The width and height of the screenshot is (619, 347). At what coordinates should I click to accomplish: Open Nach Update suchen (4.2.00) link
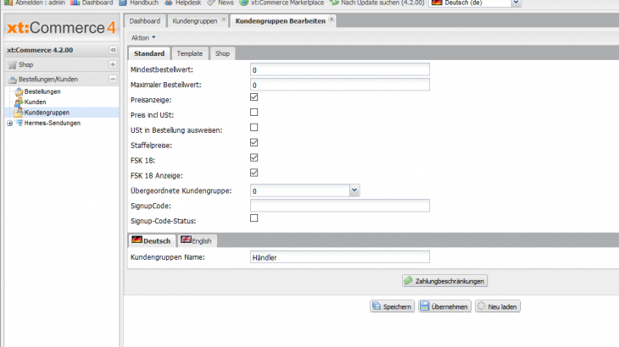pos(377,3)
